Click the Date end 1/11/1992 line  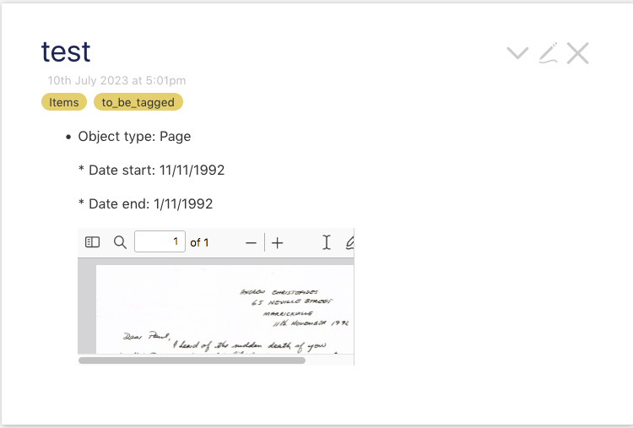tap(145, 204)
